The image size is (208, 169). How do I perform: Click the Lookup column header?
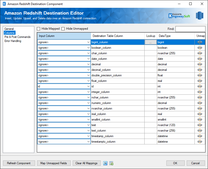click(x=151, y=36)
